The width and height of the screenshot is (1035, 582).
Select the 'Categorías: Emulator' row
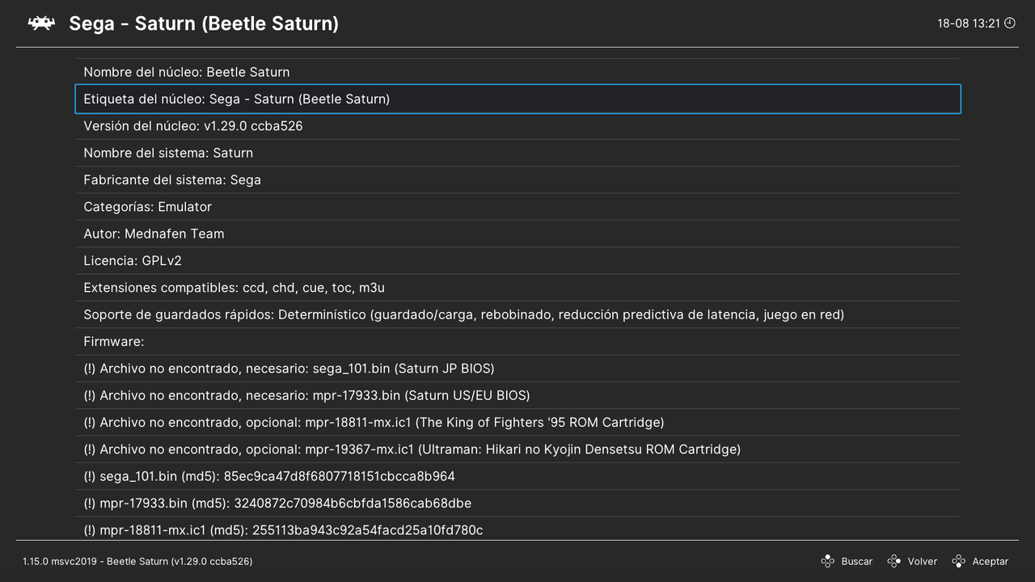pyautogui.click(x=517, y=207)
